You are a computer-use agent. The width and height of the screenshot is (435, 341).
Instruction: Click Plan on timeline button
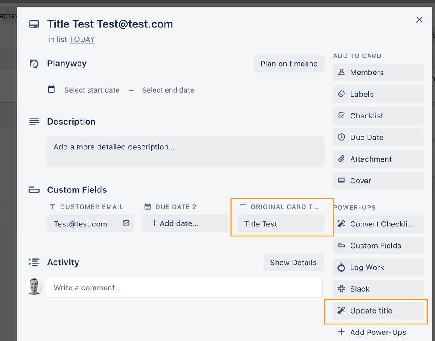point(289,64)
